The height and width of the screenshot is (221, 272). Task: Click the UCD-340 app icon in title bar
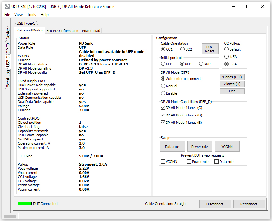[x=7, y=7]
